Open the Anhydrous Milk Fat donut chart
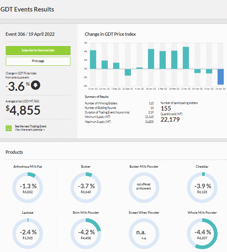Image resolution: width=227 pixels, height=252 pixels. (27, 187)
